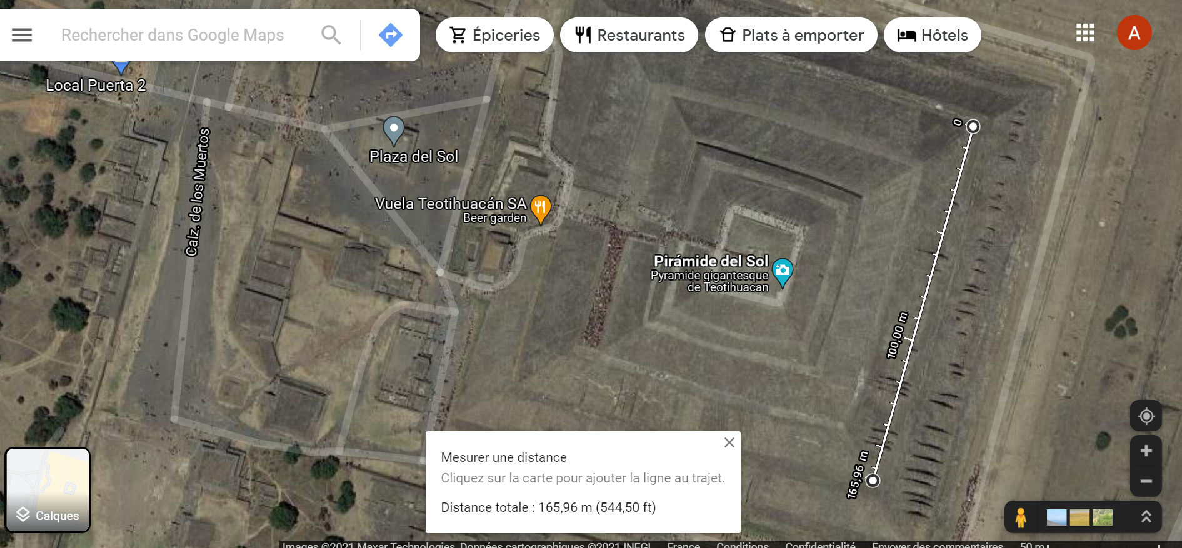This screenshot has height=548, width=1182.
Task: Open the hamburger main menu
Action: pyautogui.click(x=22, y=35)
